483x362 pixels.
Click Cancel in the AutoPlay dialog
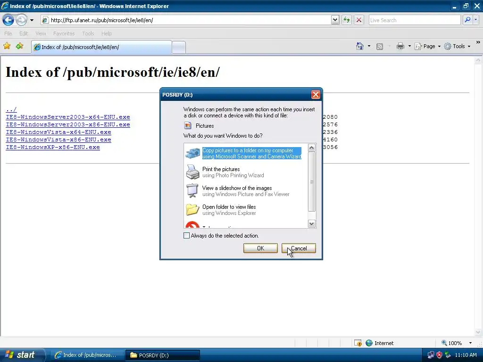[299, 248]
